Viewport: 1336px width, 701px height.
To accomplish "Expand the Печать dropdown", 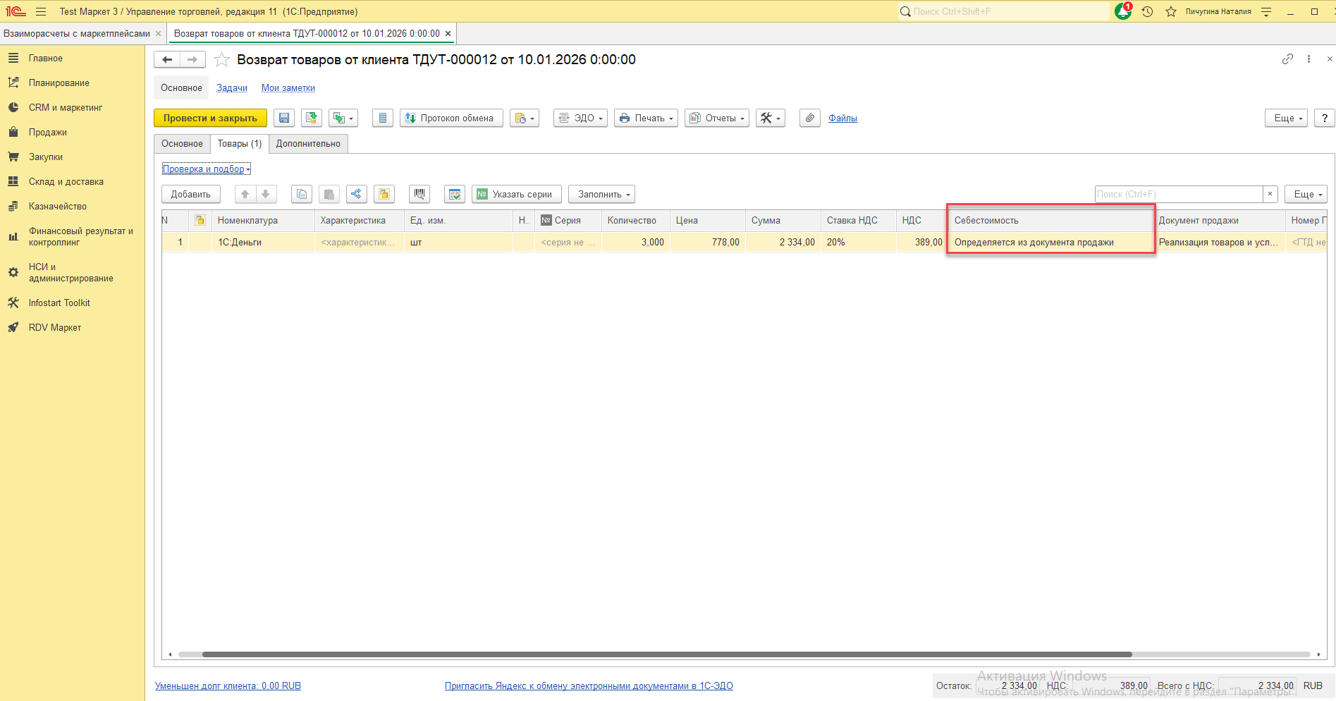I will pyautogui.click(x=646, y=118).
